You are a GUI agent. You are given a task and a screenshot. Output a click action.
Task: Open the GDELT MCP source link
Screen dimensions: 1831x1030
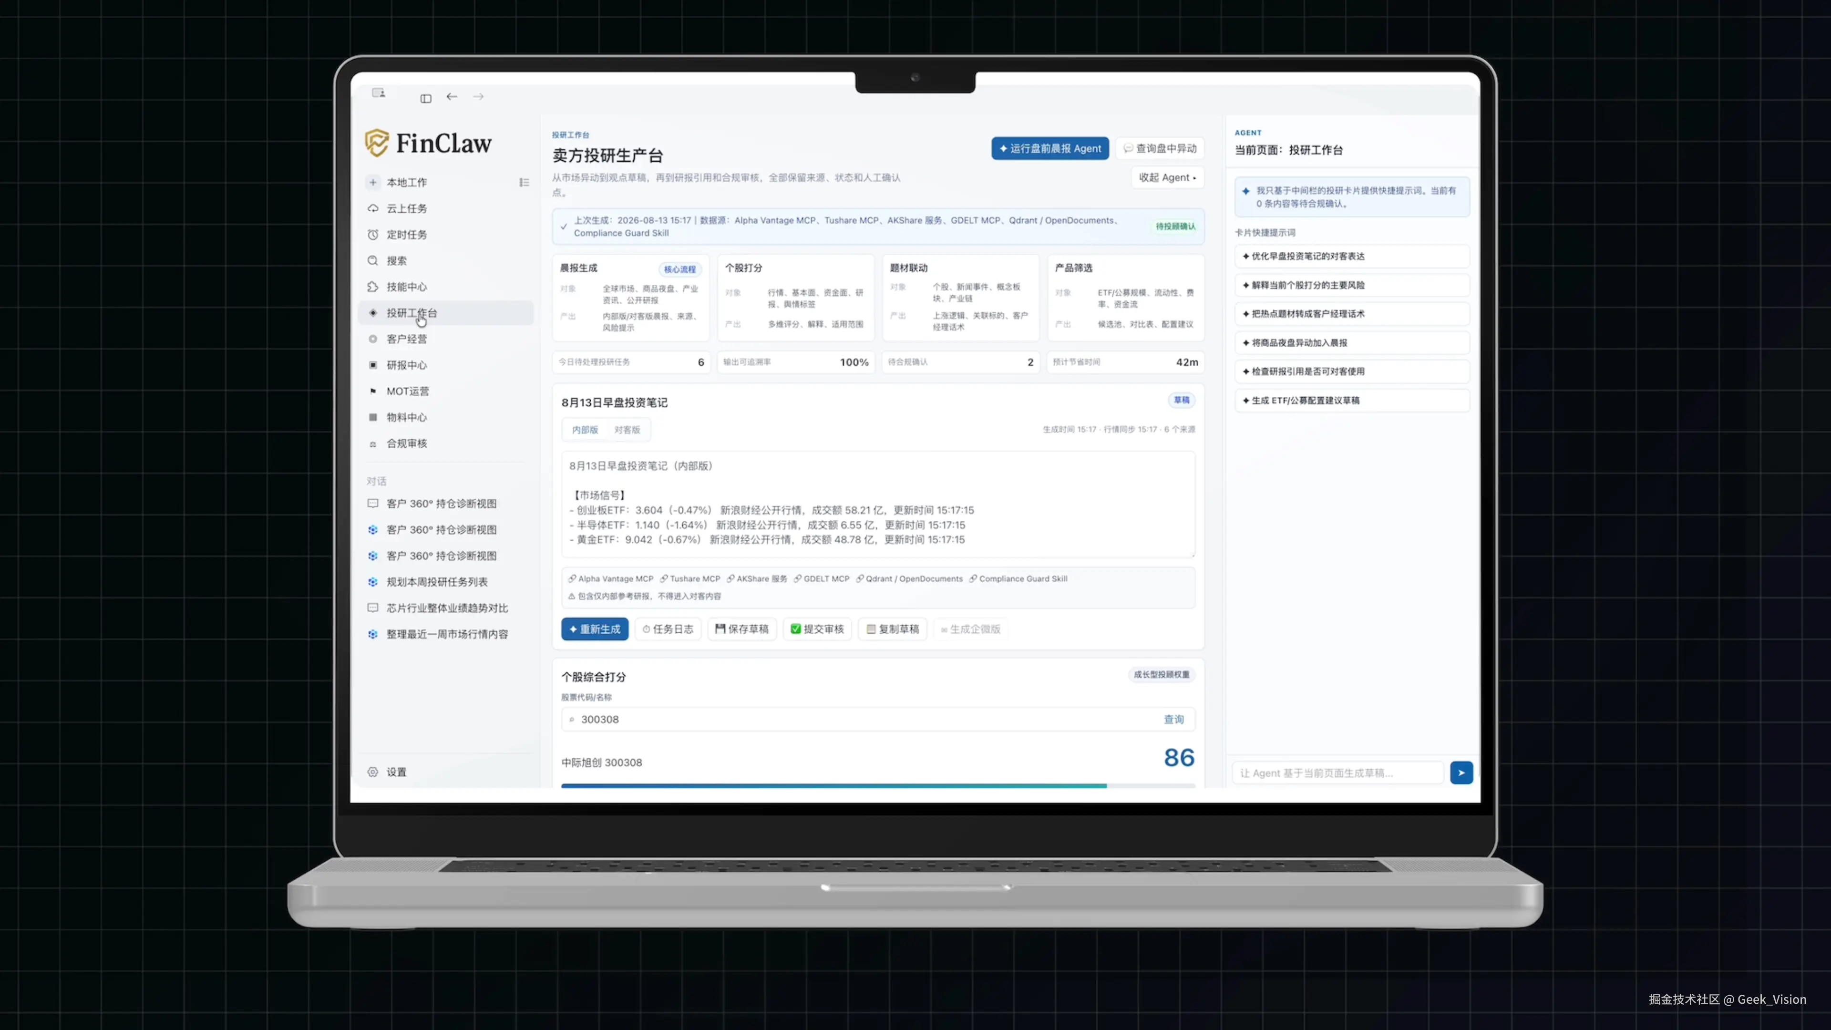coord(822,578)
